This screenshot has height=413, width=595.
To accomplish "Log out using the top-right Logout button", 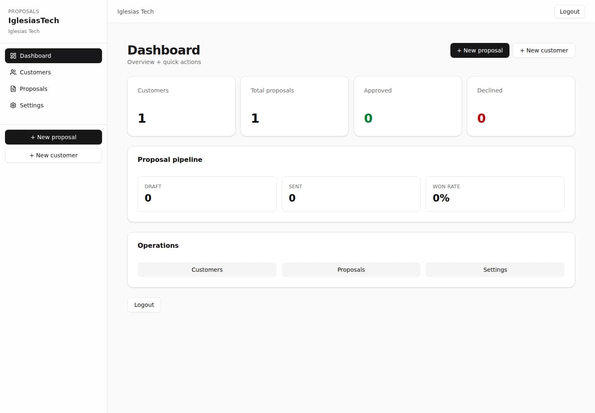I will [x=569, y=12].
